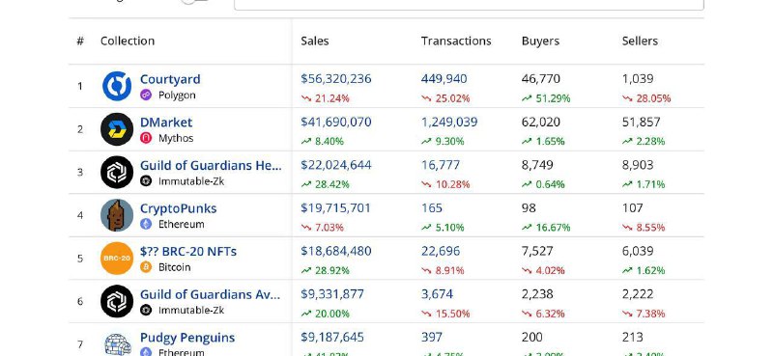The image size is (773, 356).
Task: Sort by the Sales column header
Action: 315,41
